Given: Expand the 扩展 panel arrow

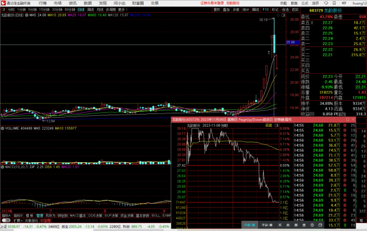Looking at the screenshot, I should click(x=18, y=221).
